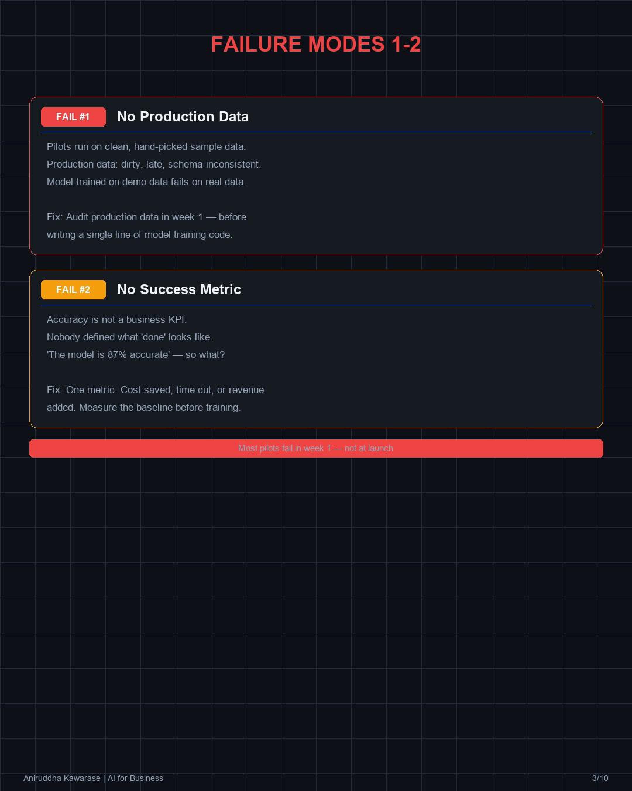This screenshot has height=791, width=632.
Task: Select 'Model trained on demo data' sentence
Action: coord(146,182)
